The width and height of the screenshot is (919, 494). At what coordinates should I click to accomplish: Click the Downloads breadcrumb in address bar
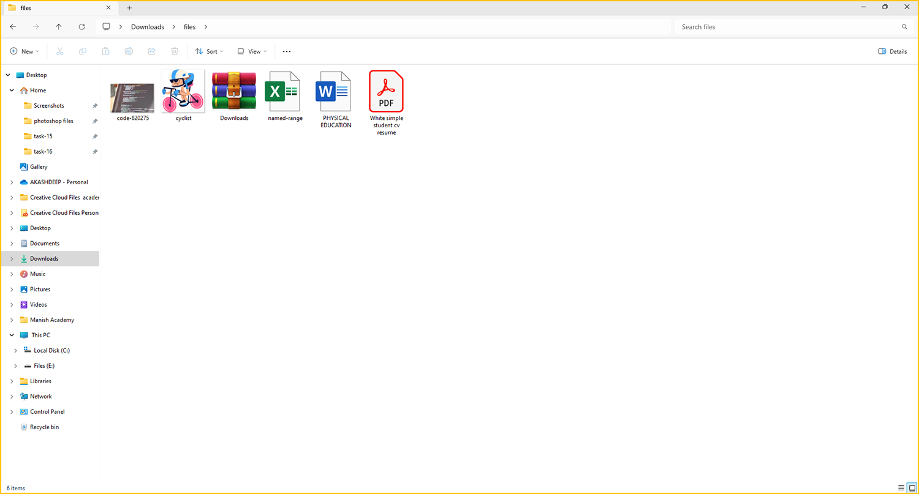(x=148, y=27)
